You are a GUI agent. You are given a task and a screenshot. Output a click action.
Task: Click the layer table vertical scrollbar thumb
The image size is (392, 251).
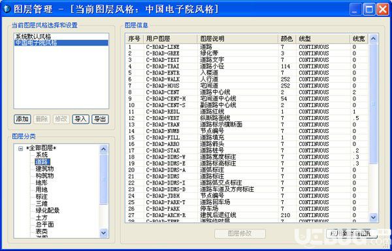373,104
